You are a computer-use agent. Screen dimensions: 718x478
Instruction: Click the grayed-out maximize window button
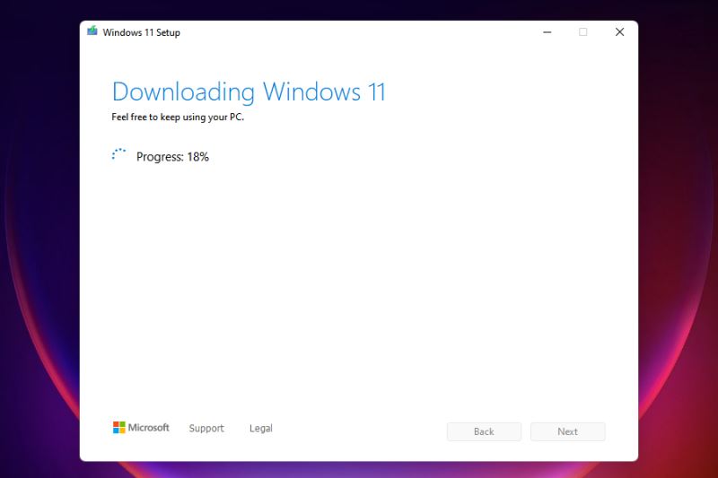point(583,32)
